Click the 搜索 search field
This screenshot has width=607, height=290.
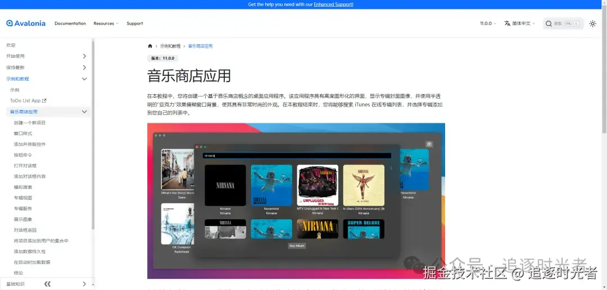pos(563,24)
